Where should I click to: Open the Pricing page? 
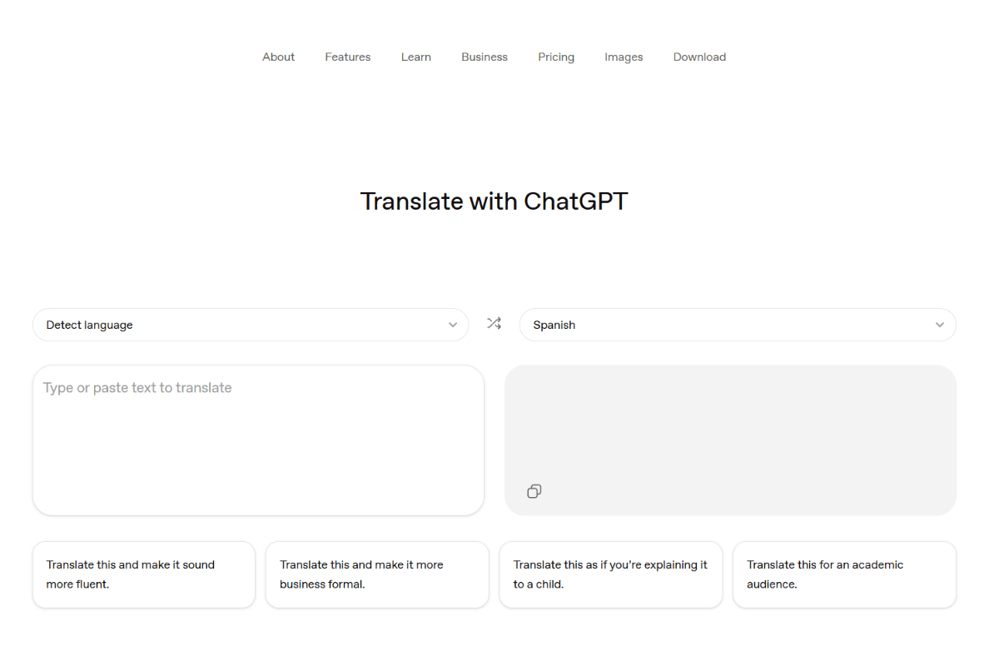click(555, 57)
